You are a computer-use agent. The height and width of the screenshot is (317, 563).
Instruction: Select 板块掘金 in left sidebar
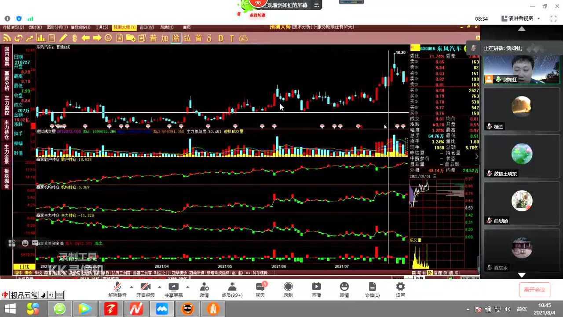tap(7, 179)
